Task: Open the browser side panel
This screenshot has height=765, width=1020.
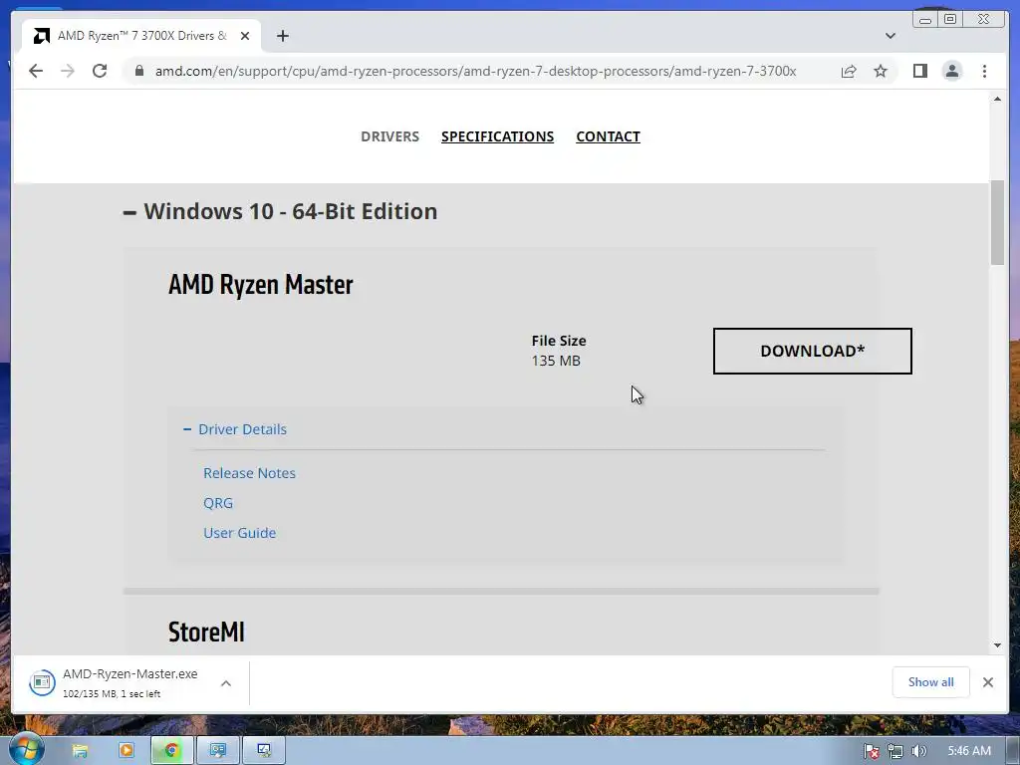Action: [x=919, y=71]
